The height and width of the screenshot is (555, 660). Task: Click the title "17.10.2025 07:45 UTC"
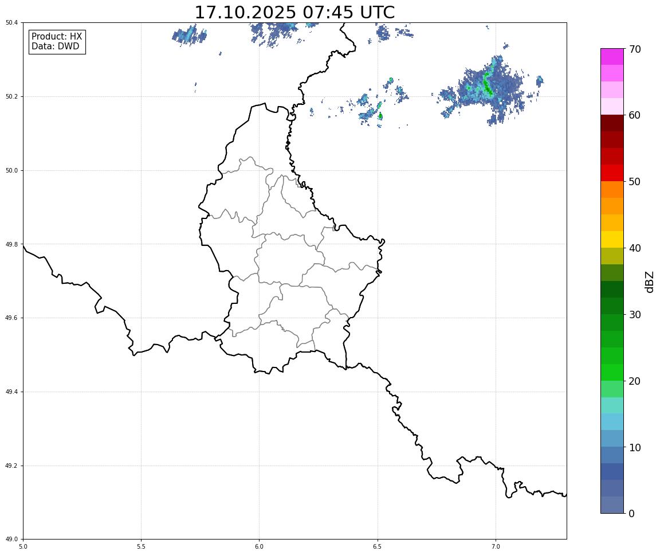[294, 12]
